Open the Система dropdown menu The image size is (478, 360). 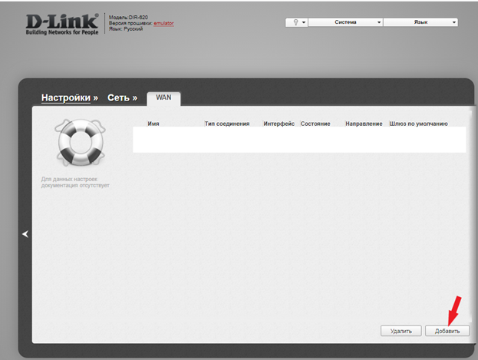pos(345,23)
